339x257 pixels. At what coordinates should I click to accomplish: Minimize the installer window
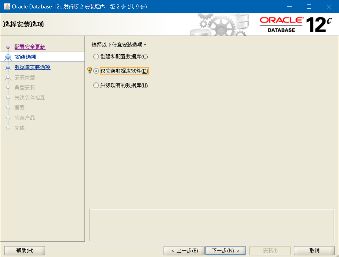[289, 6]
